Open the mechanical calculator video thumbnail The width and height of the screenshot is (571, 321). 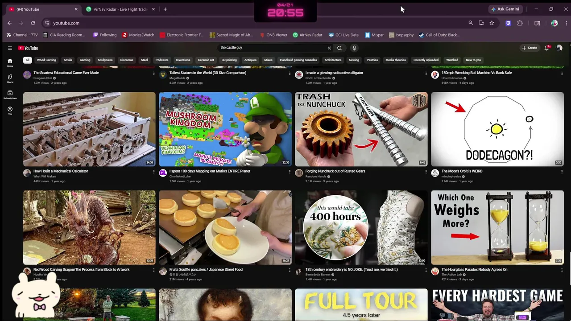tap(89, 129)
